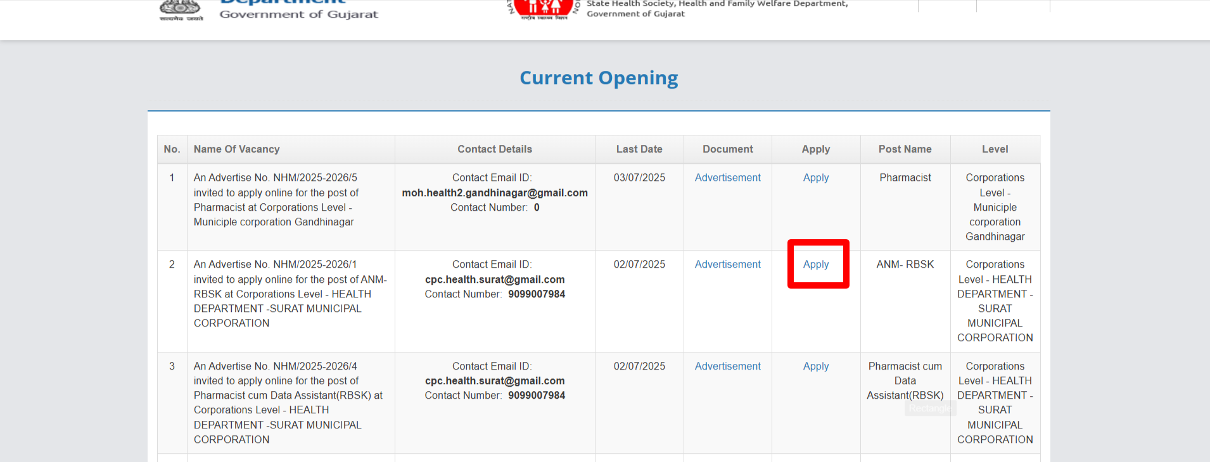Image resolution: width=1210 pixels, height=462 pixels.
Task: Click the Current Opening page heading
Action: (598, 78)
